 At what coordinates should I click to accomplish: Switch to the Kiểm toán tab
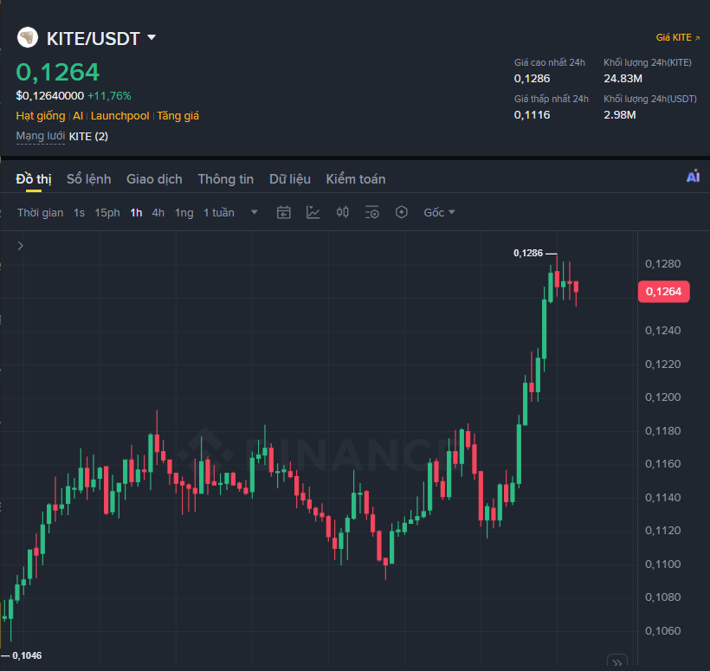(356, 179)
